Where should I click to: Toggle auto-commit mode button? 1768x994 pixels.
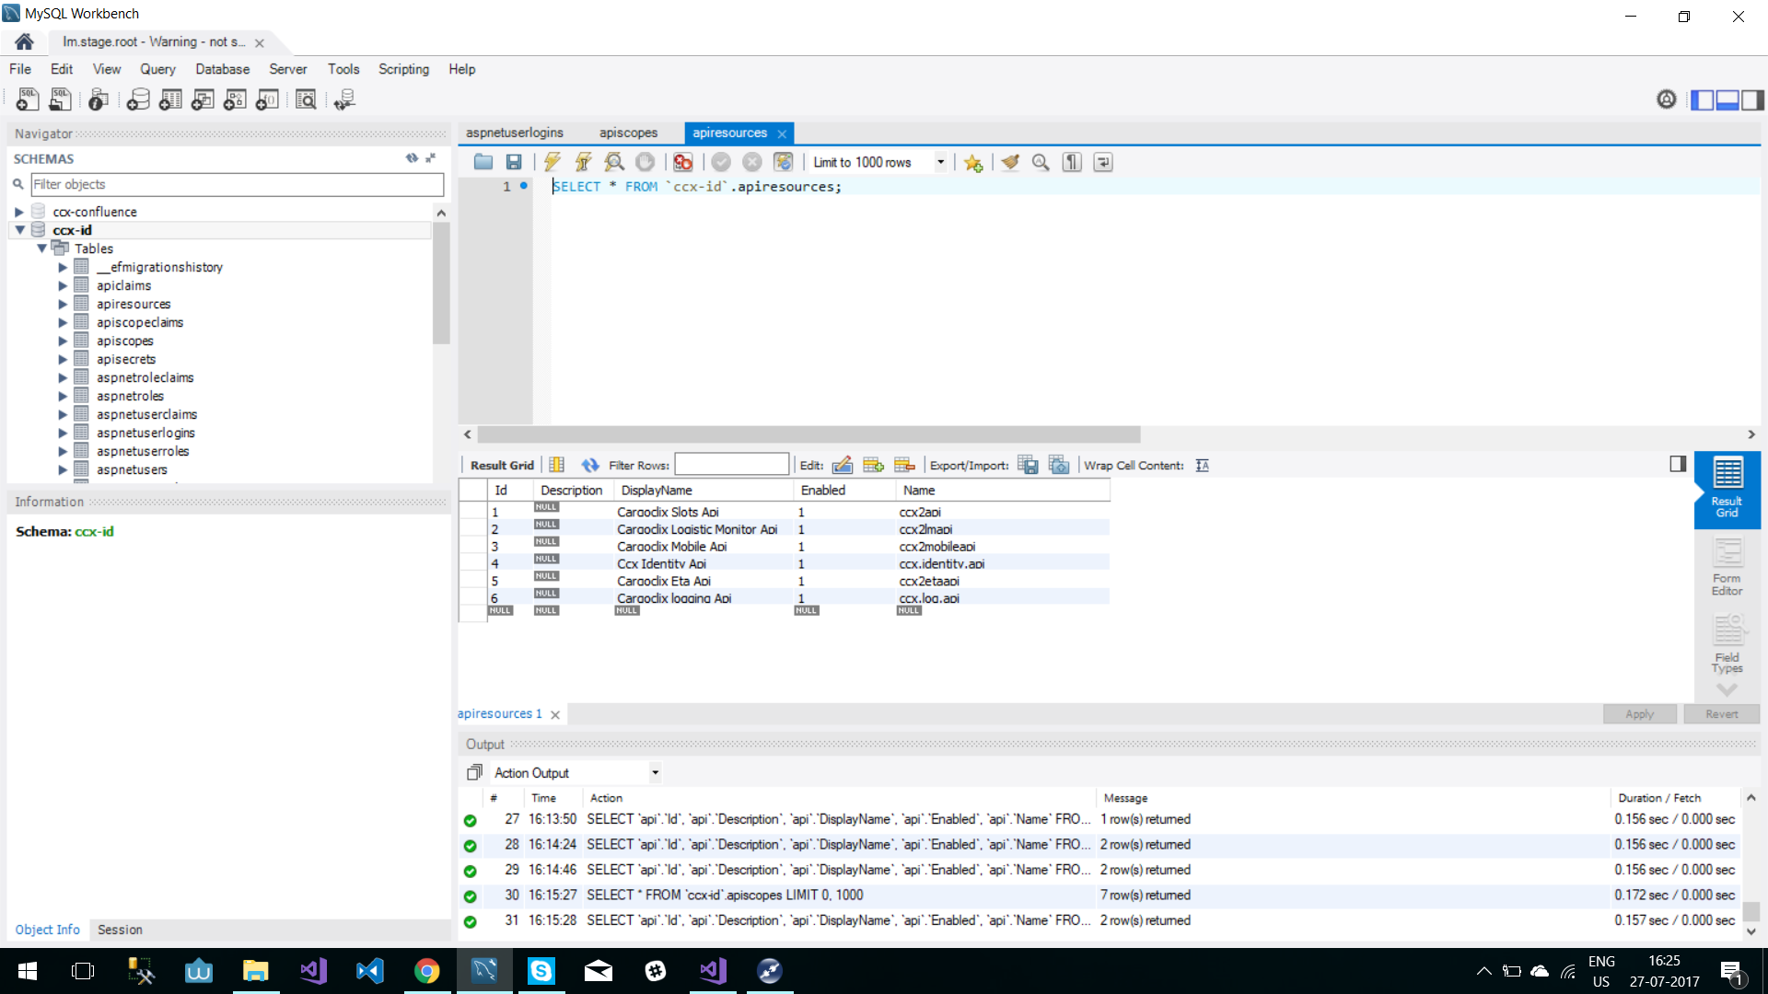tap(783, 162)
